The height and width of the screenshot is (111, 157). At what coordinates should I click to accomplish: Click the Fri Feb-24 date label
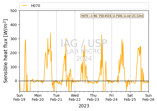(x=111, y=97)
